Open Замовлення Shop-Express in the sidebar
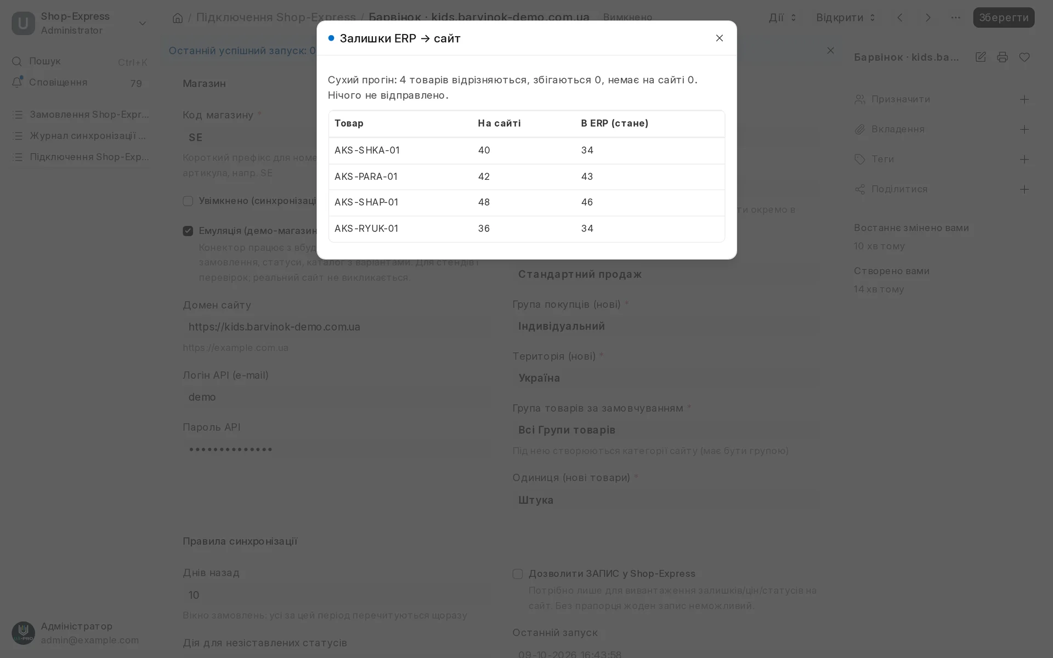 click(x=81, y=115)
